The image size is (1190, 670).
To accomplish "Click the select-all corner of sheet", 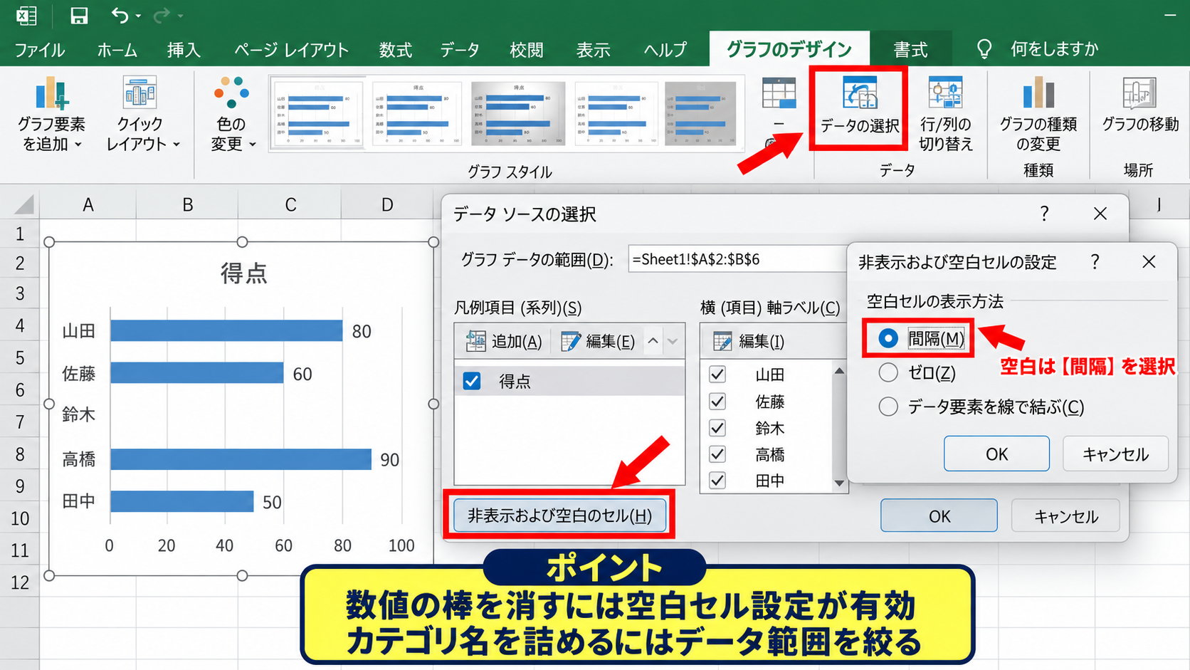I will 23,205.
